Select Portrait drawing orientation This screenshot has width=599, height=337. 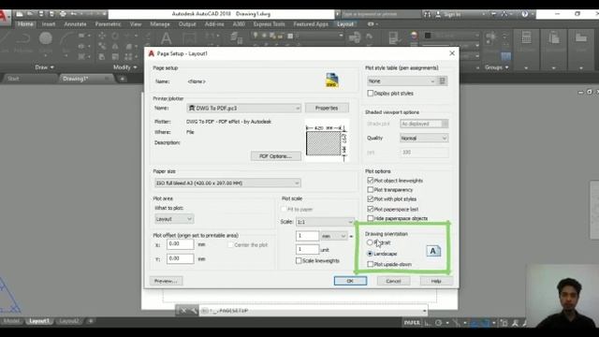(x=370, y=242)
